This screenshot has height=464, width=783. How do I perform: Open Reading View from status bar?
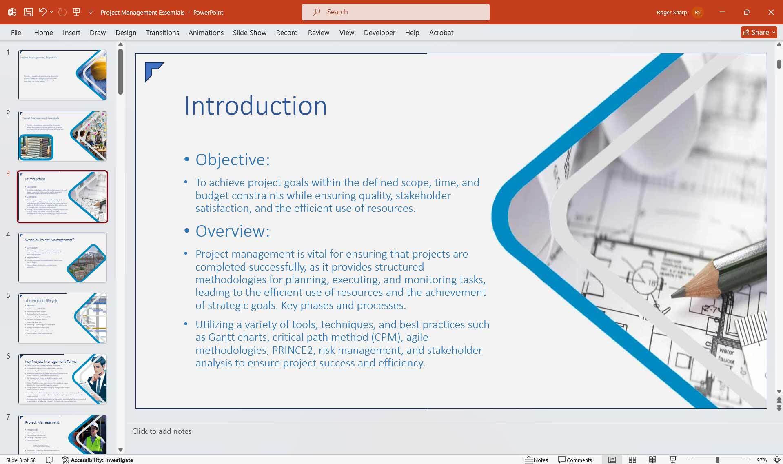tap(652, 460)
